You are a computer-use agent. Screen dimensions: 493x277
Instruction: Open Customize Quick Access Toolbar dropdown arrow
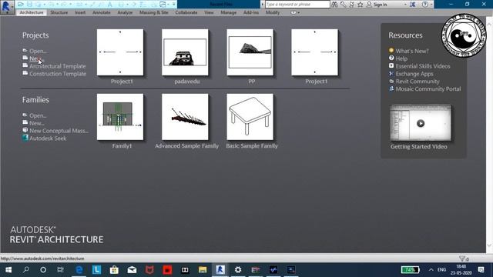(x=173, y=5)
